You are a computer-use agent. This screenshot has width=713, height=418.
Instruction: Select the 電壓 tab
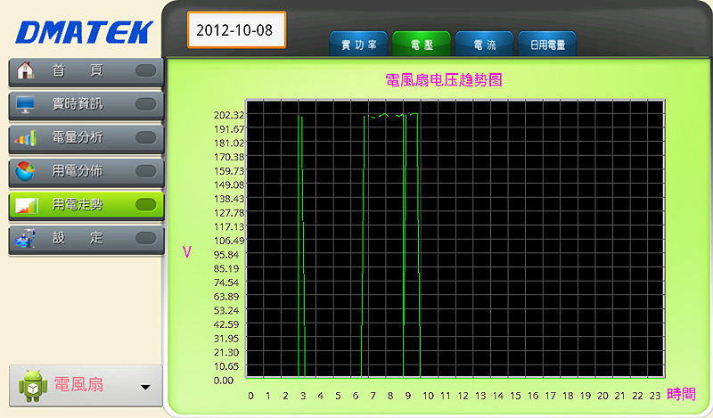pos(422,43)
